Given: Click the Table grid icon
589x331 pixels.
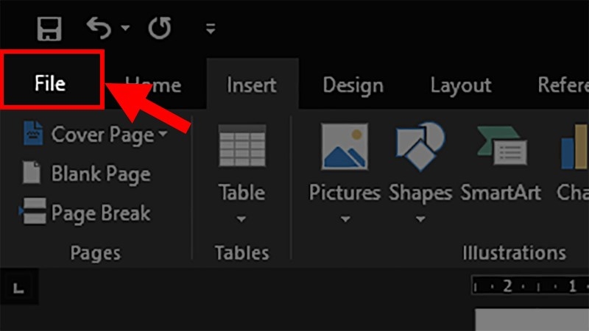Looking at the screenshot, I should tap(241, 145).
